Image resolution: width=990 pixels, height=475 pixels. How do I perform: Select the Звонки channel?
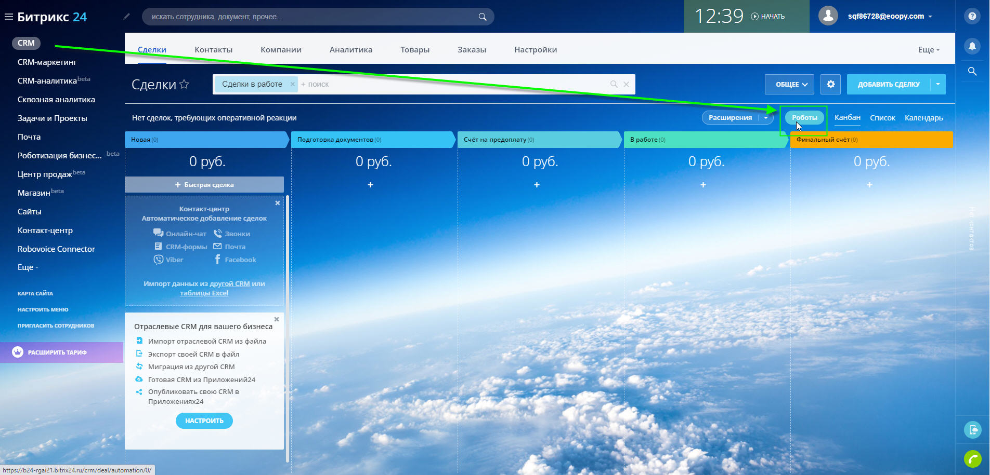tap(232, 234)
